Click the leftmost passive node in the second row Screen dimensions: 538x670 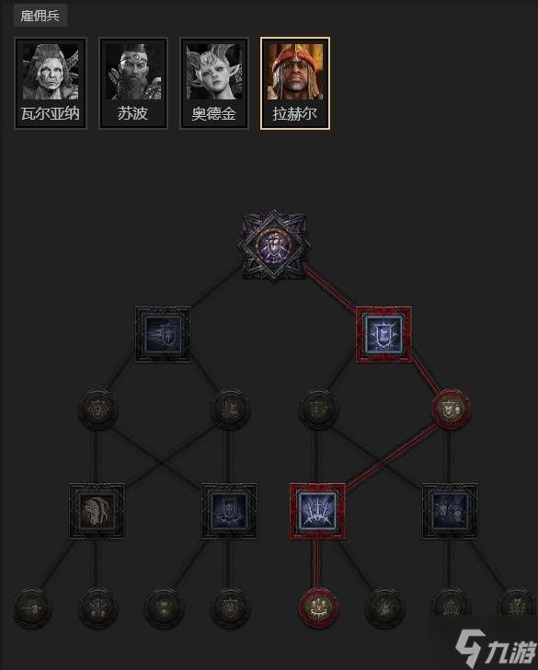point(97,410)
